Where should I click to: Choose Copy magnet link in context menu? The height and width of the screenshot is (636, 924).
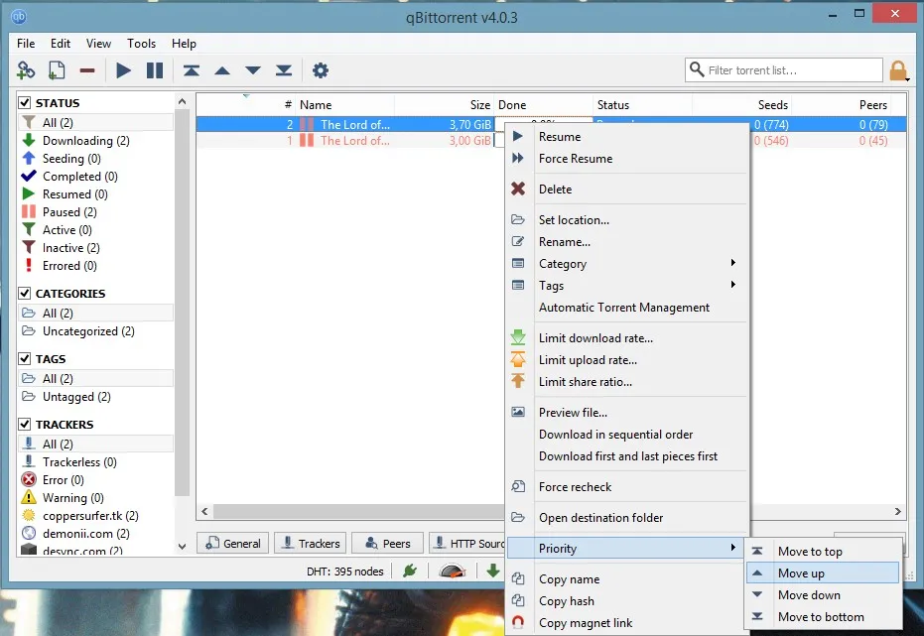point(627,623)
